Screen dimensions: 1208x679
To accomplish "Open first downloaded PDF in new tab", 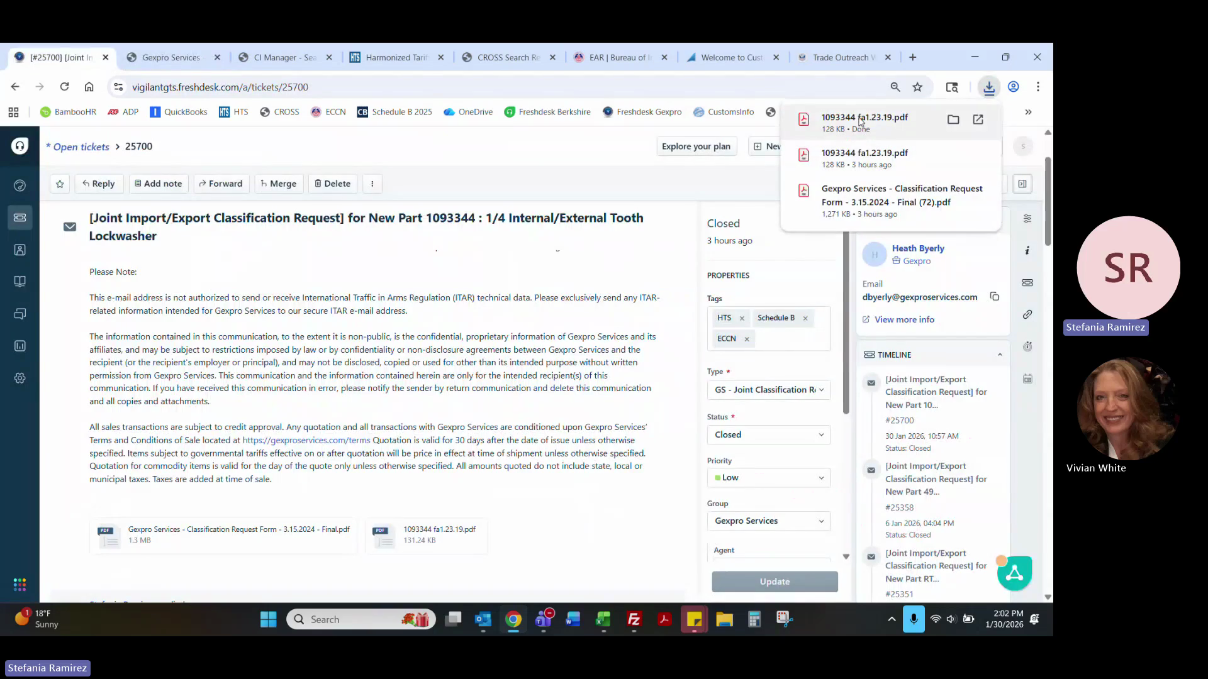I will tap(978, 119).
